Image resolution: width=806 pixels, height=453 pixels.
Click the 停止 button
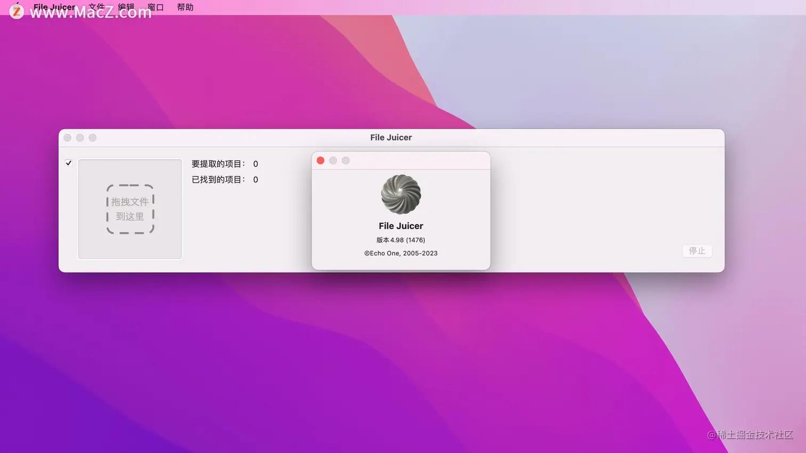pyautogui.click(x=697, y=251)
